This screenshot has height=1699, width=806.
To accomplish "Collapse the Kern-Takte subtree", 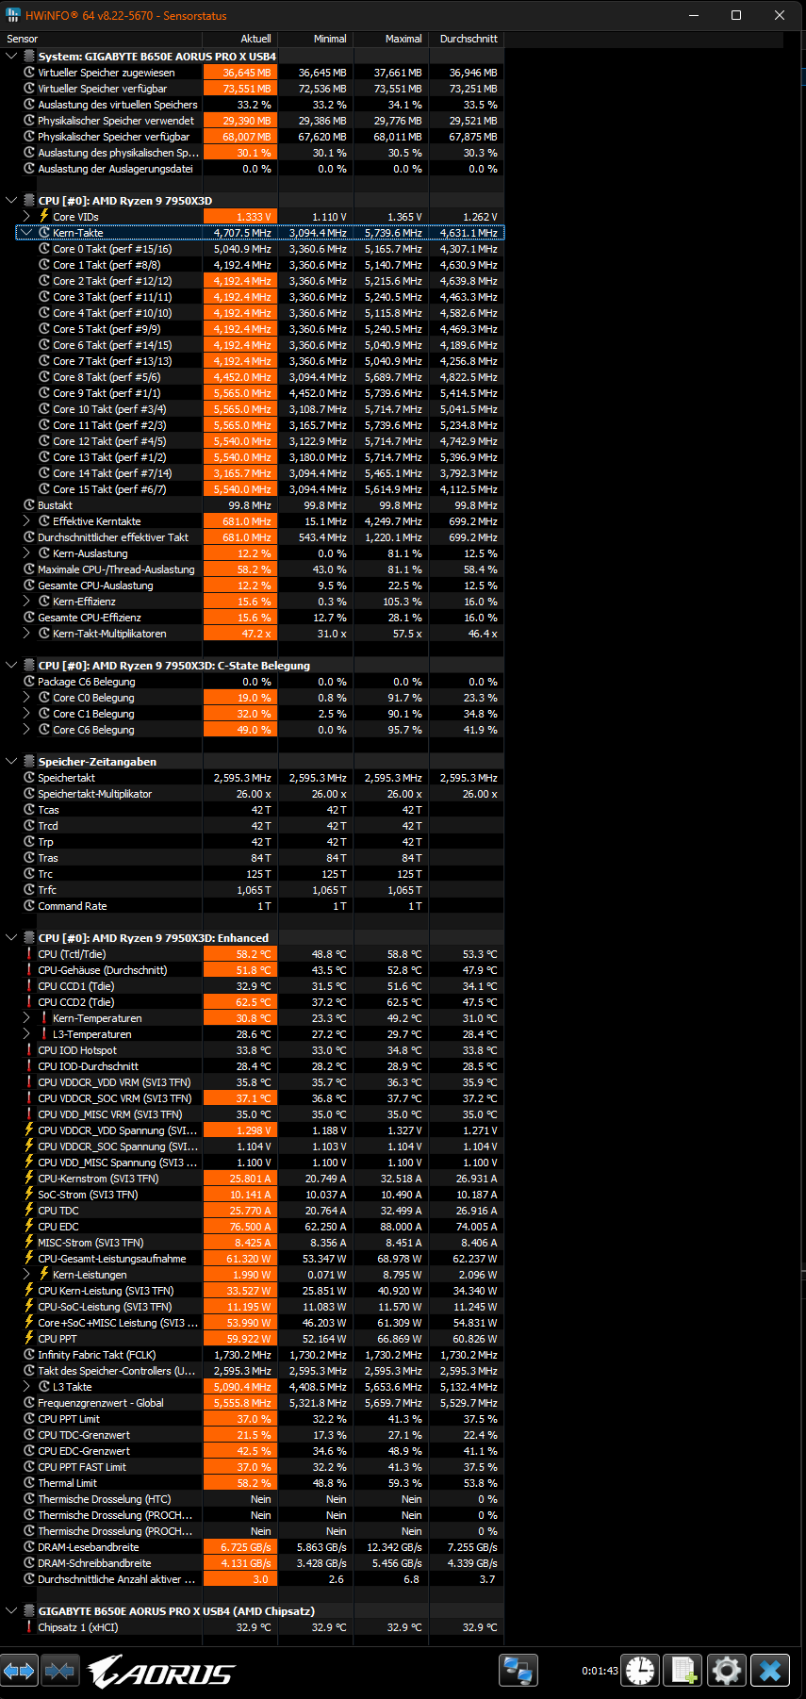I will [26, 232].
